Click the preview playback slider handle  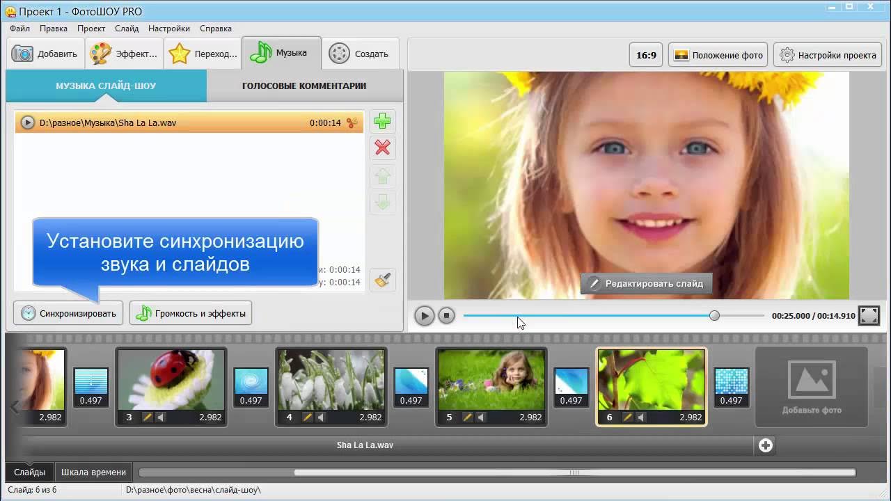(714, 315)
